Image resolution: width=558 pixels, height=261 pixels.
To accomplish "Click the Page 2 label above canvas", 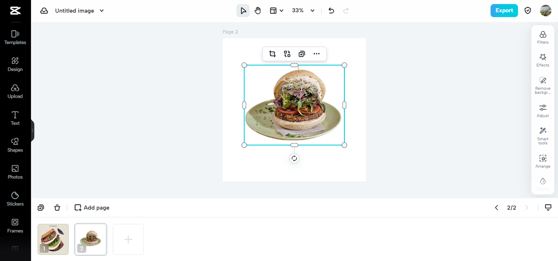I will pos(230,32).
